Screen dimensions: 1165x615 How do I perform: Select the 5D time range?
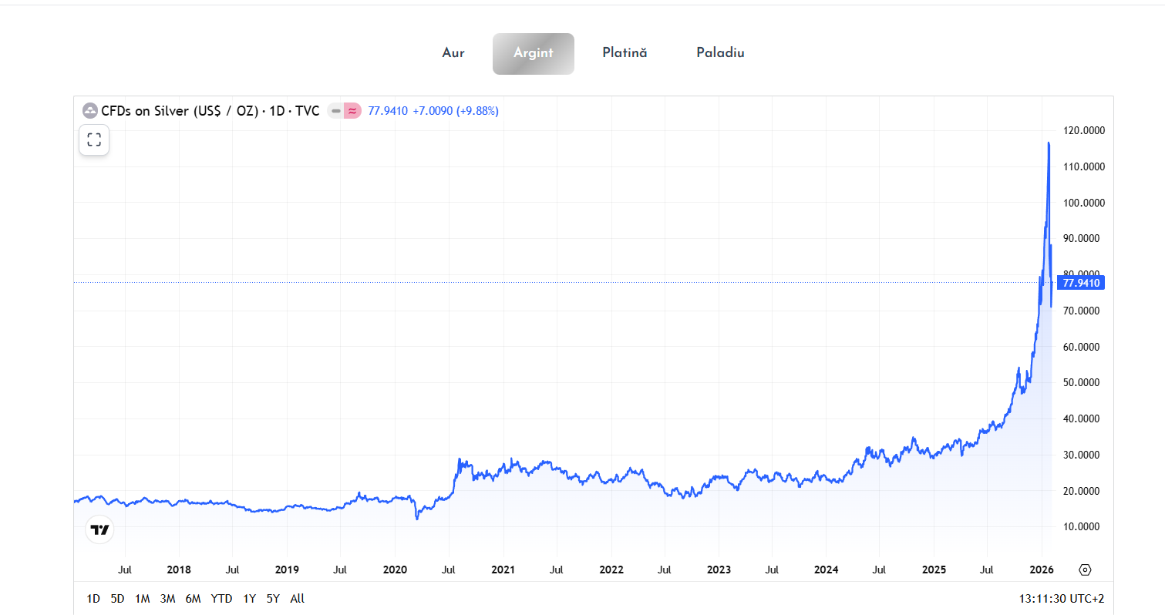point(117,599)
